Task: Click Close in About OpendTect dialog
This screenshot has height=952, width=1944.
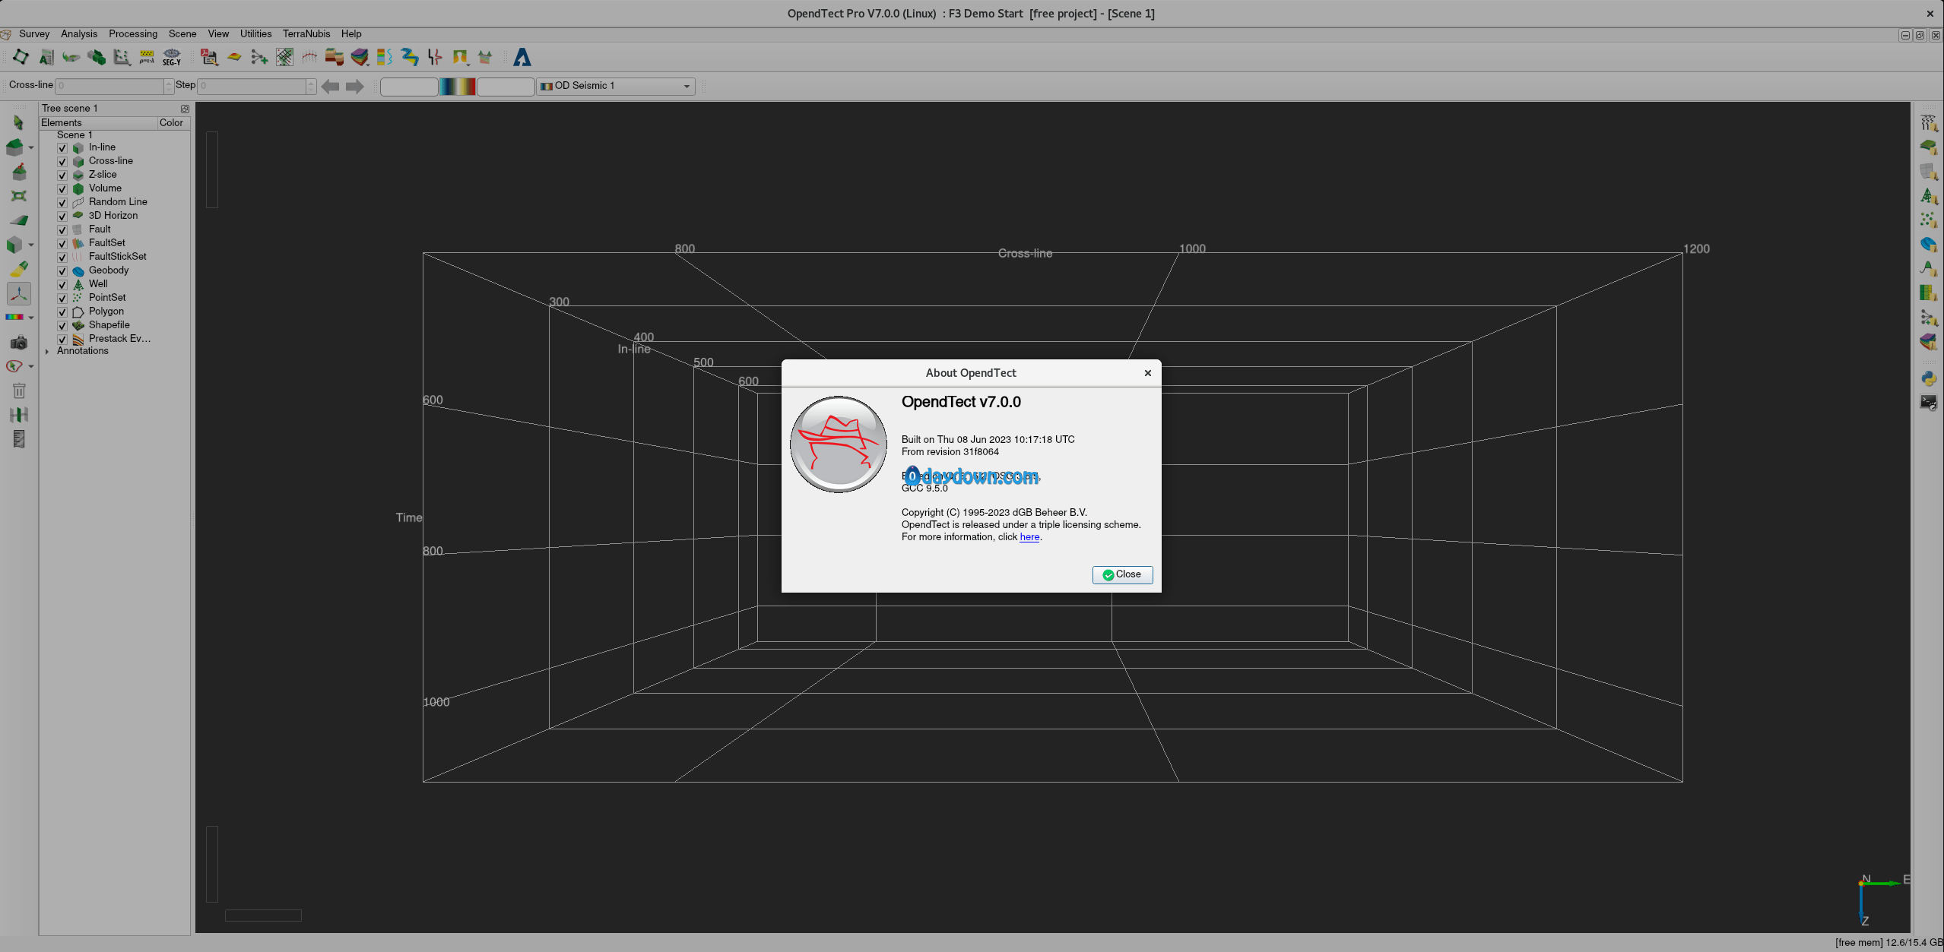Action: (1122, 574)
